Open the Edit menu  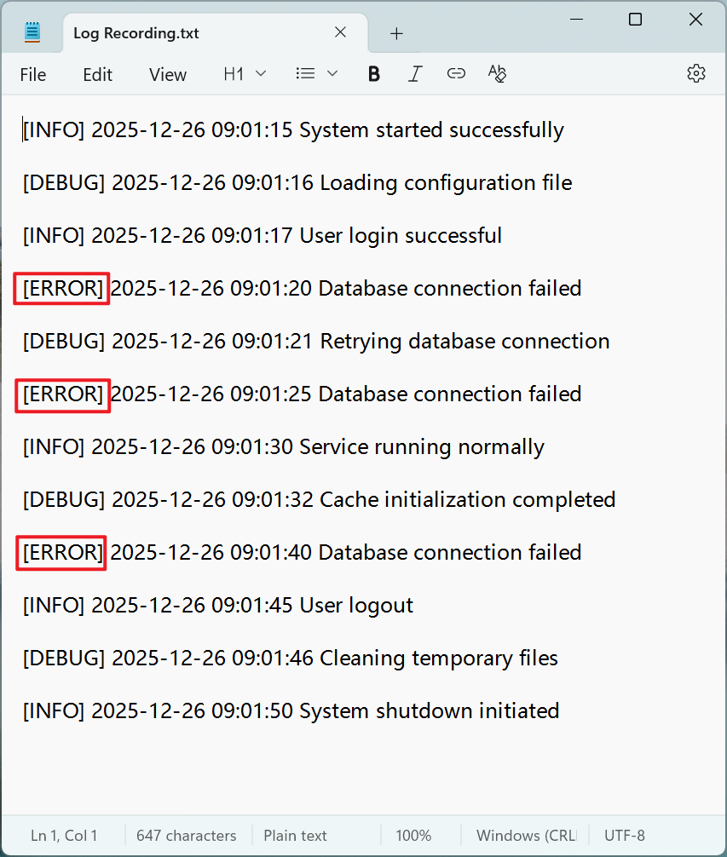(97, 75)
